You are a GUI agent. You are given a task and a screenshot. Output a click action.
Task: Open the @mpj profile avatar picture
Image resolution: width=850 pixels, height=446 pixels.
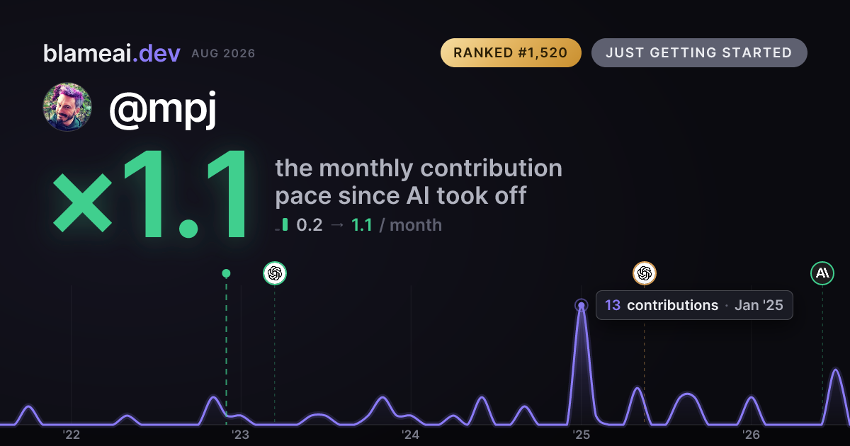(68, 107)
